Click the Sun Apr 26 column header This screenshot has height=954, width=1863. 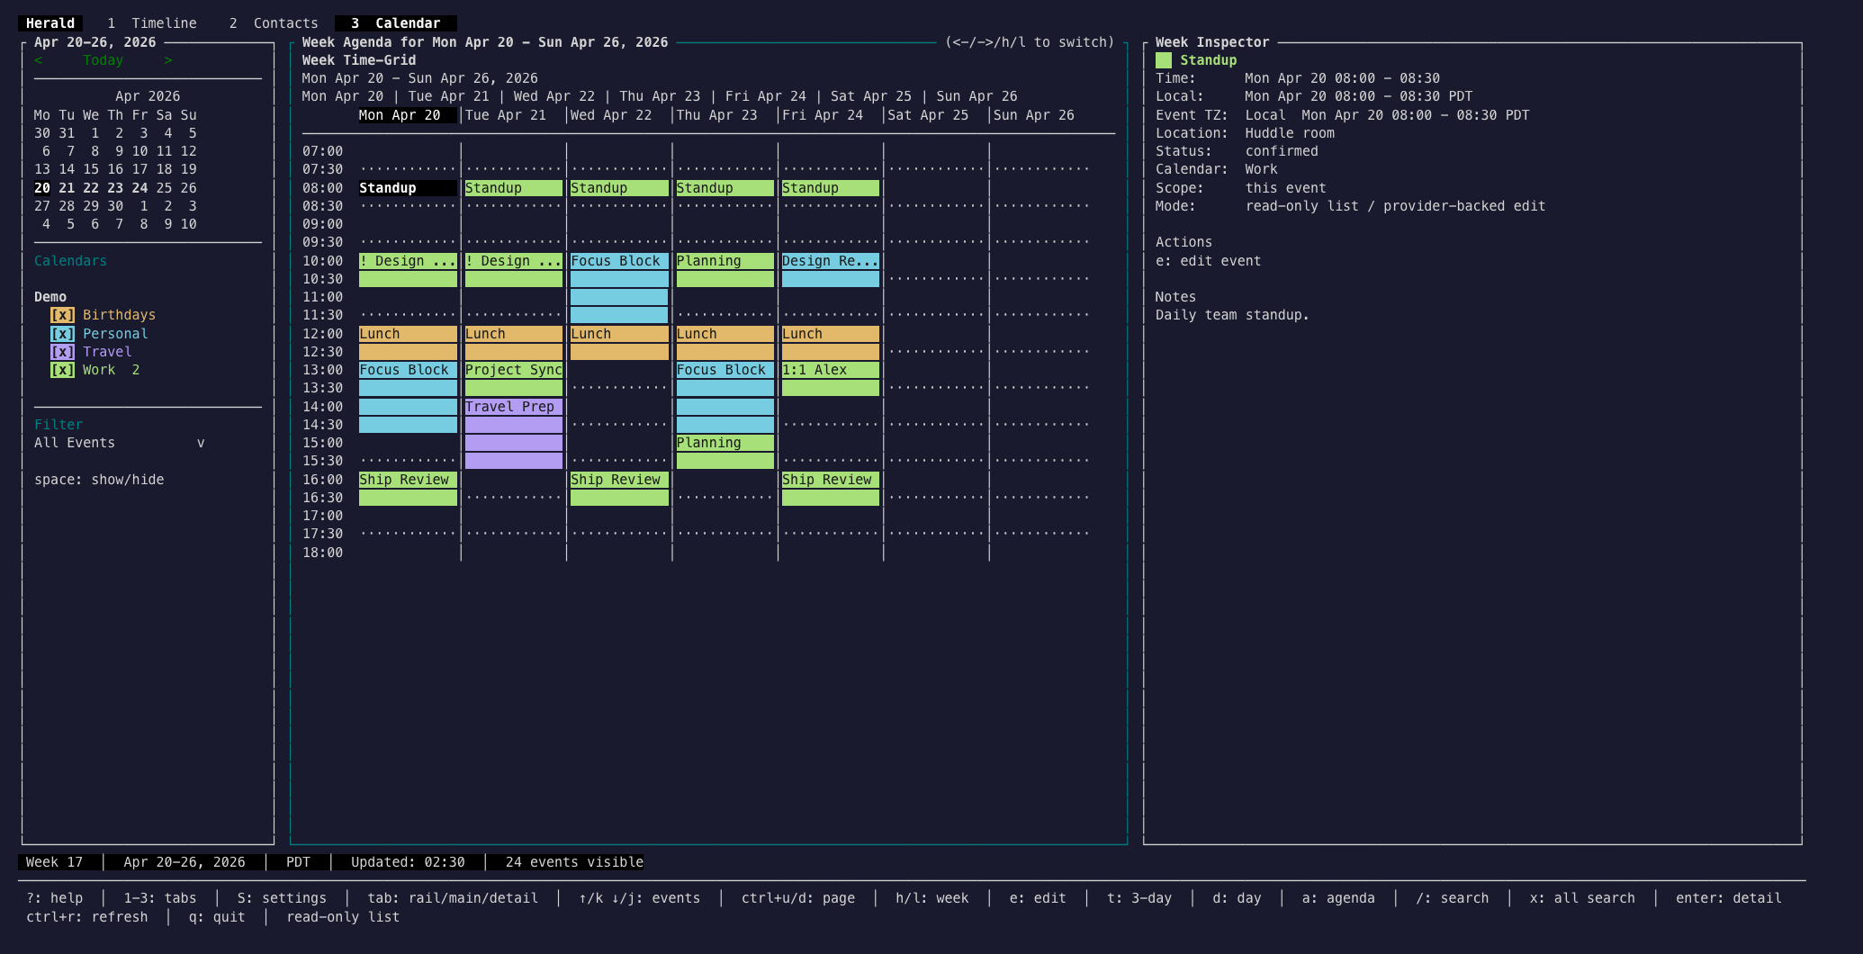pos(1034,115)
